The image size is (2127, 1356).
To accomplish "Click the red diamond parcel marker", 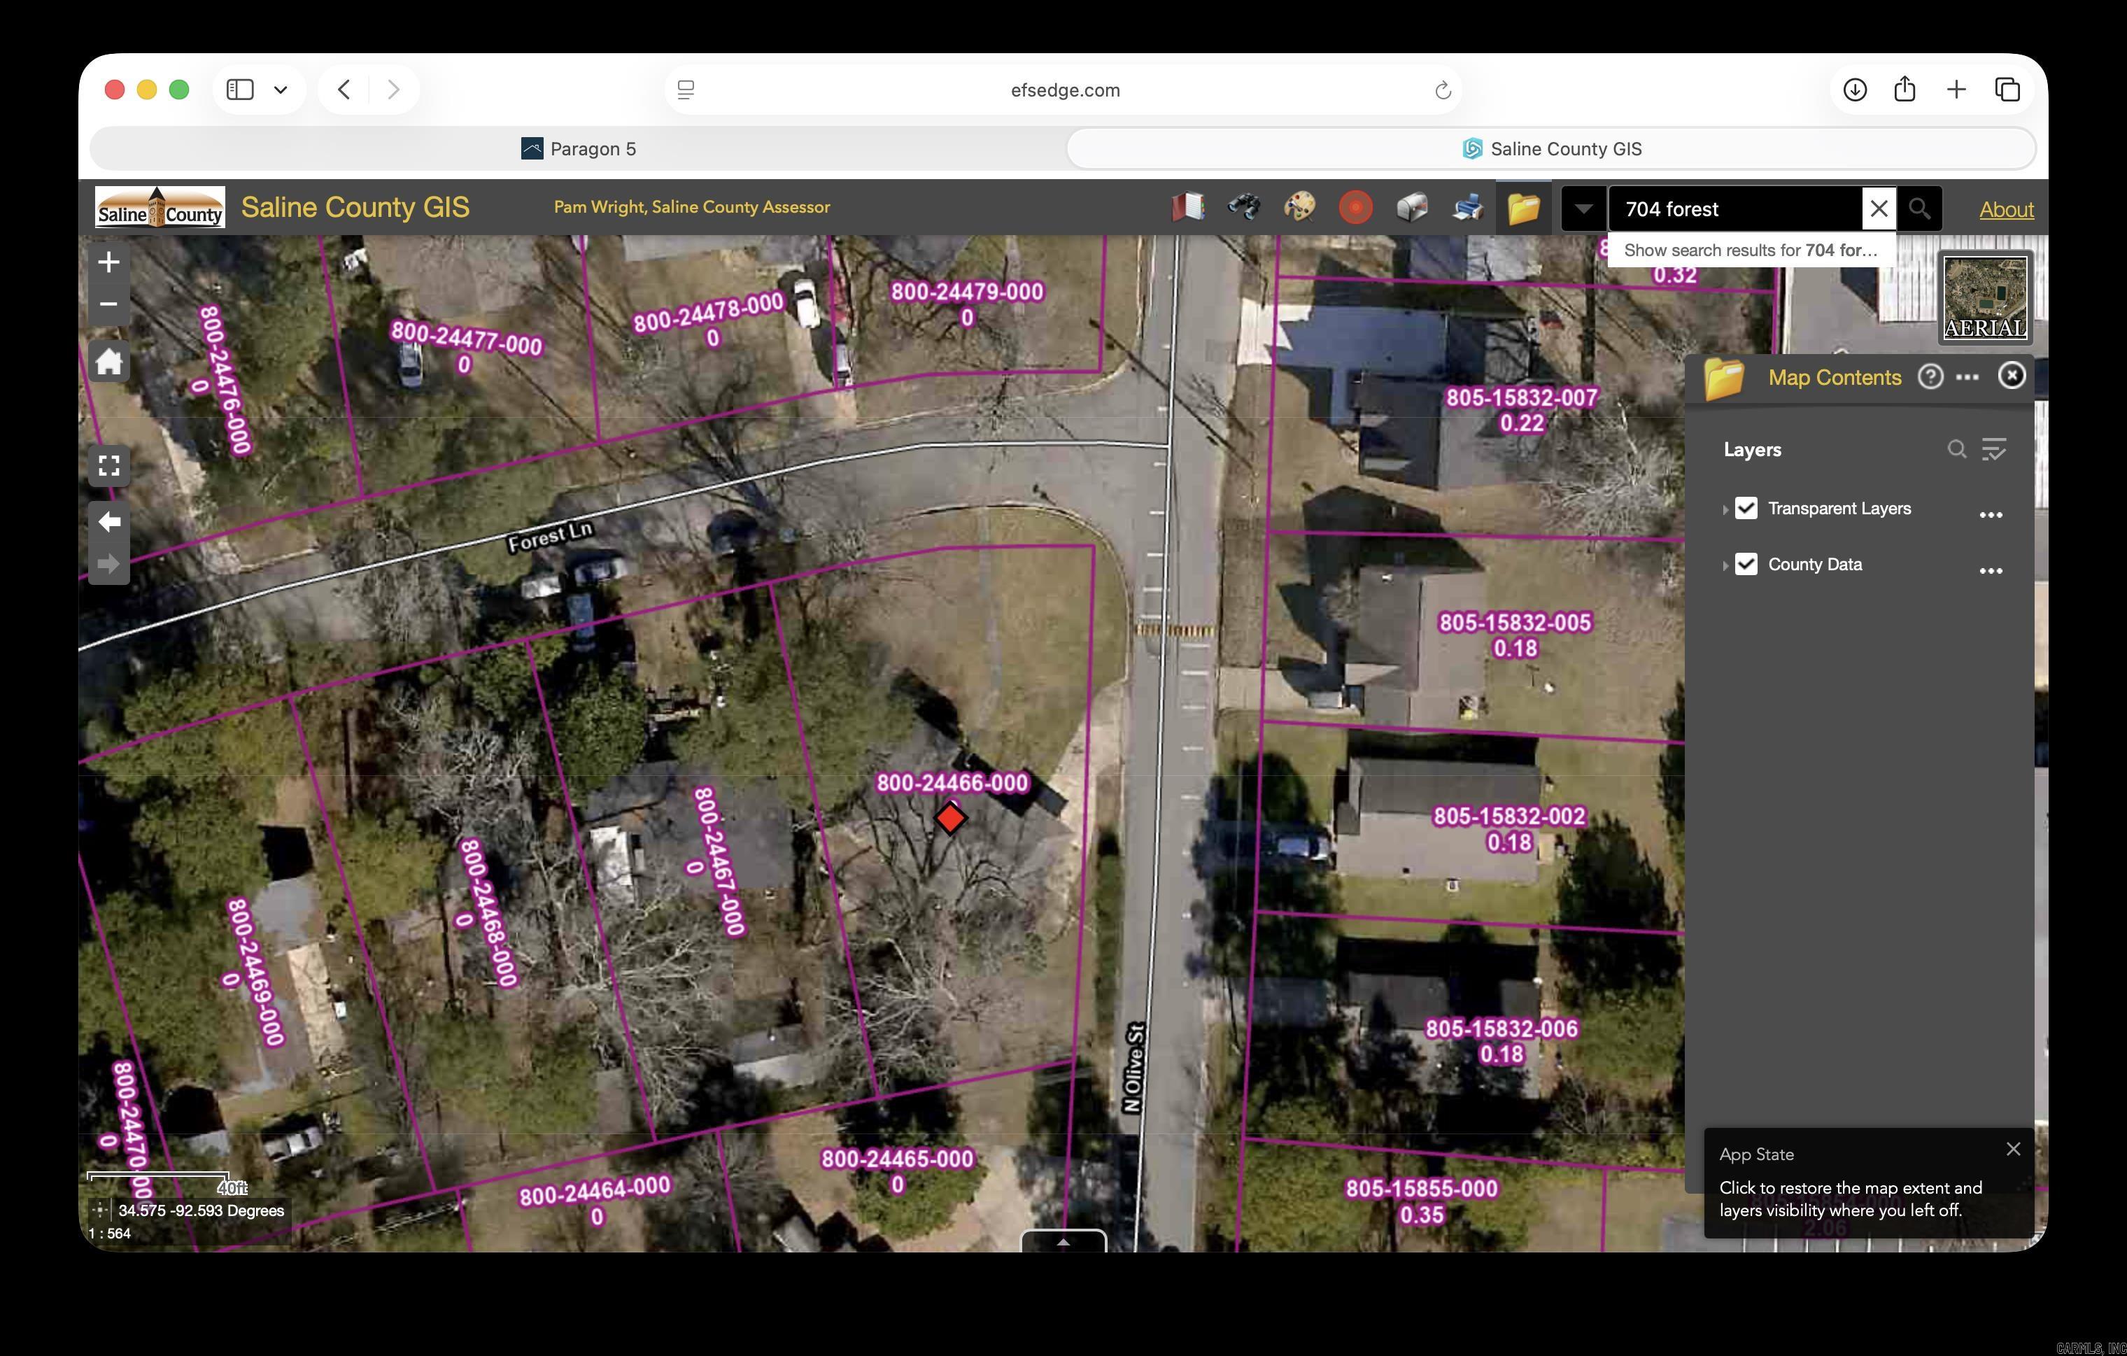I will pyautogui.click(x=950, y=818).
